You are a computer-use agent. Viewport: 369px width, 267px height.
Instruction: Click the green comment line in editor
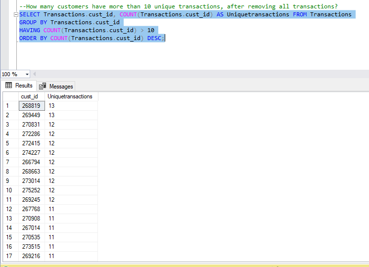point(179,6)
